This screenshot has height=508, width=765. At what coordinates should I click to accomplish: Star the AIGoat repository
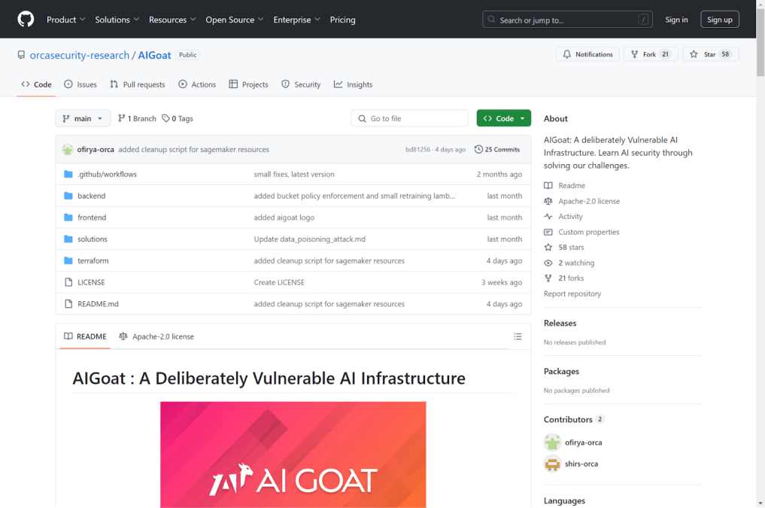tap(710, 54)
